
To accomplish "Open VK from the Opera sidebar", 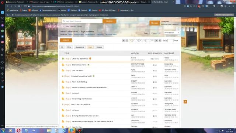I will [3, 37].
